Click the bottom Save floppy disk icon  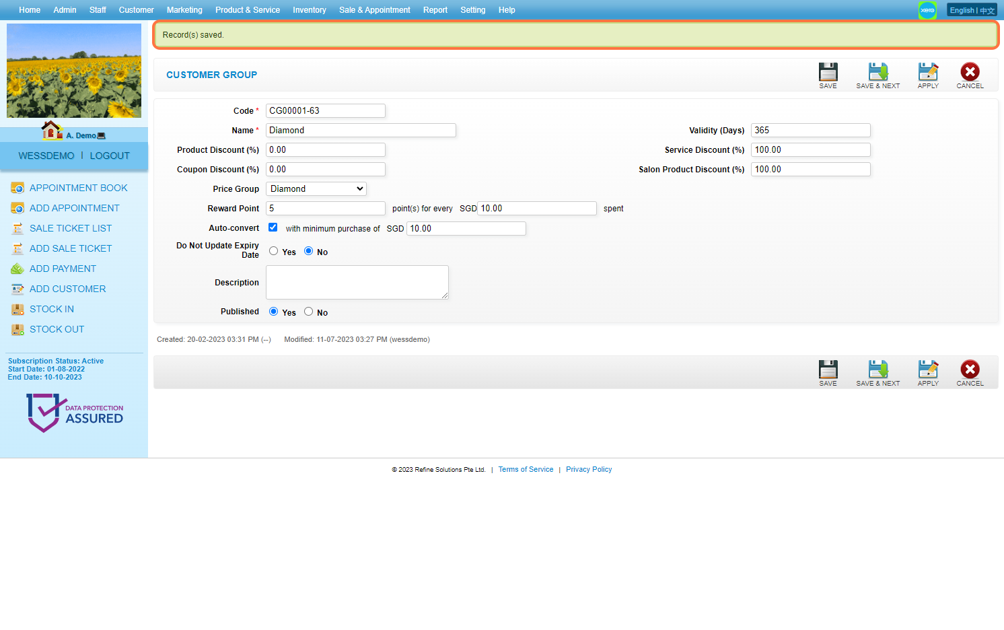click(828, 369)
